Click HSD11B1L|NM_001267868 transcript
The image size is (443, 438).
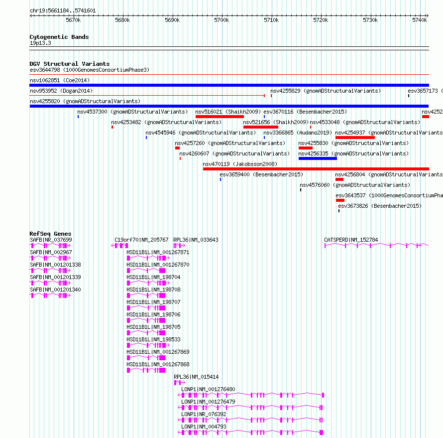coord(146,370)
